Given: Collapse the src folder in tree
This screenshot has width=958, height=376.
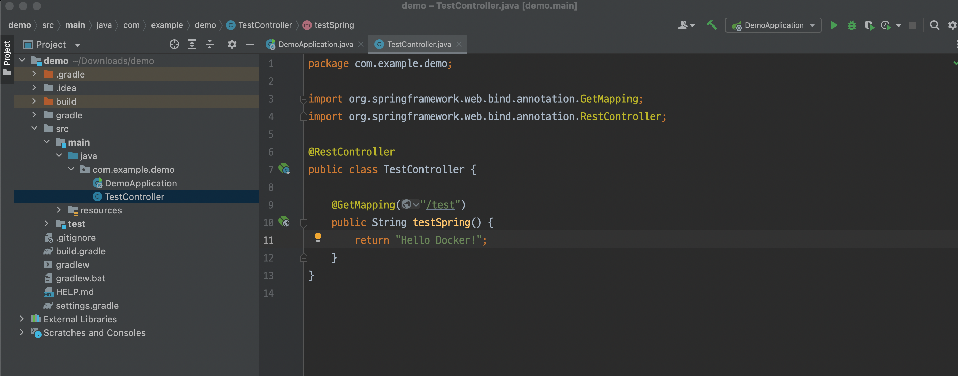Looking at the screenshot, I should click(34, 129).
